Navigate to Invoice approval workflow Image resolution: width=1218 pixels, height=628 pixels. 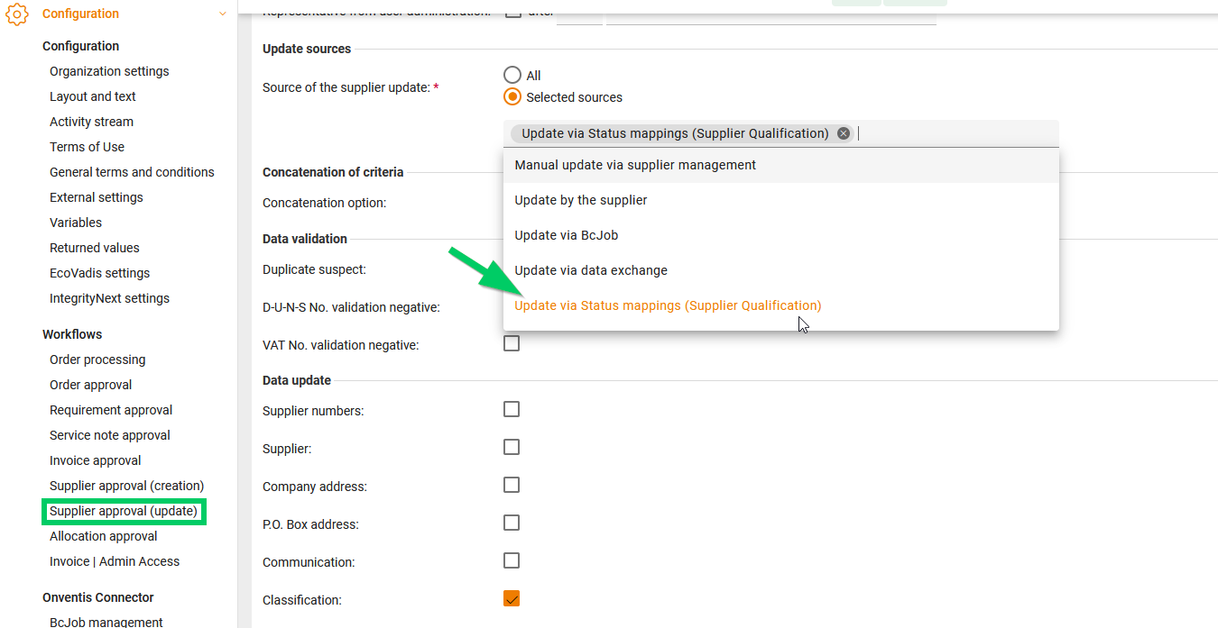[95, 460]
